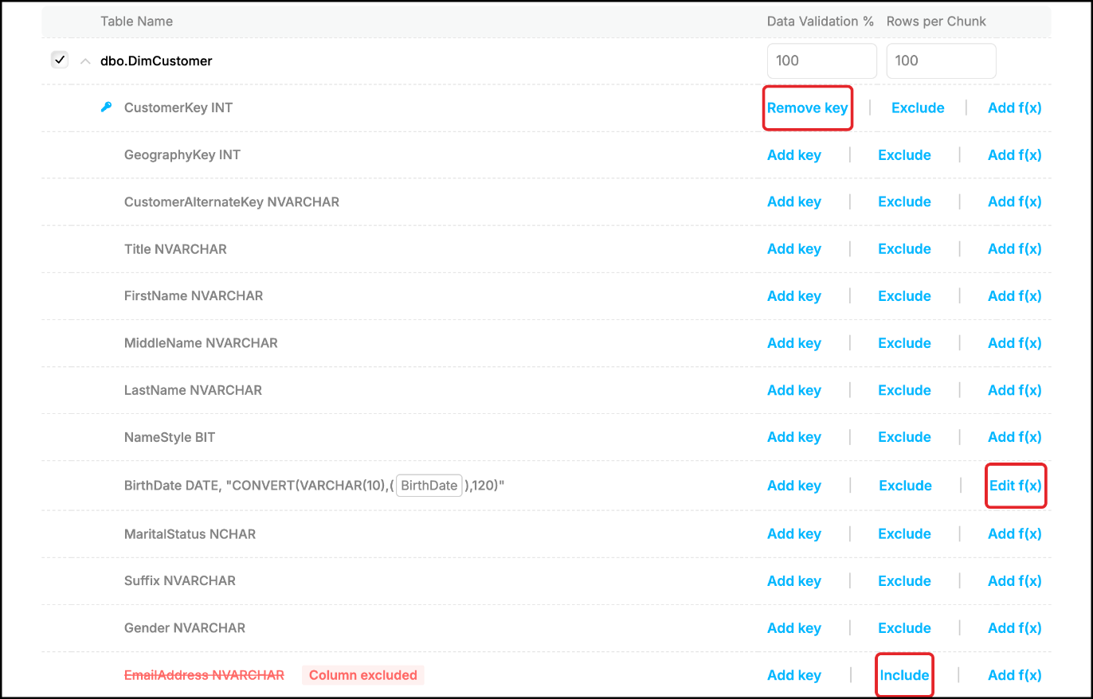Add key to MiddleName column

[794, 343]
